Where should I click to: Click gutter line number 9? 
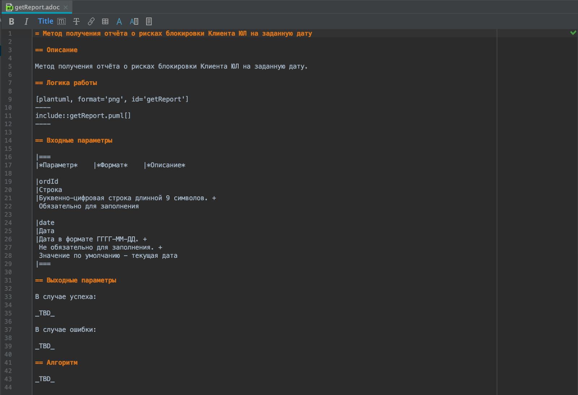pos(10,100)
